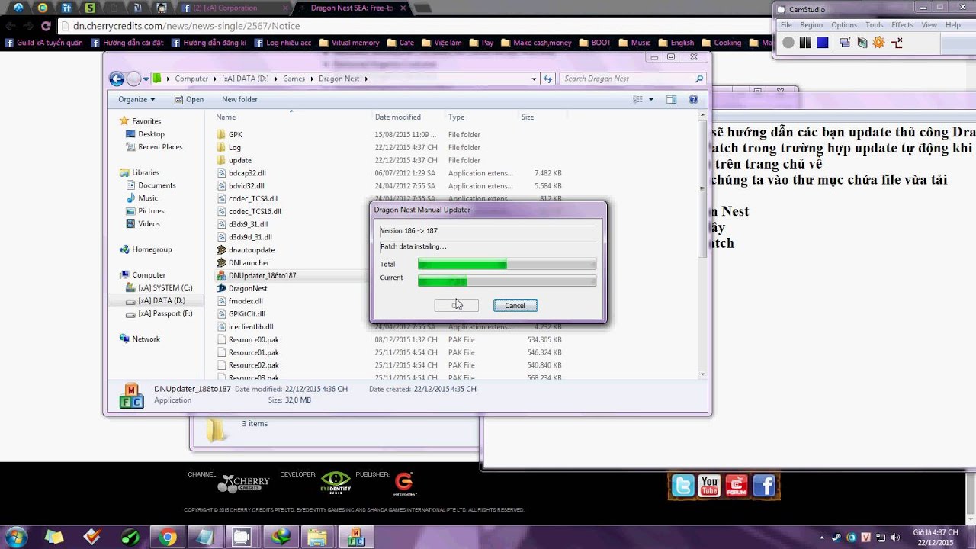Click the Computer breadcrumb segment
The image size is (976, 549).
191,79
